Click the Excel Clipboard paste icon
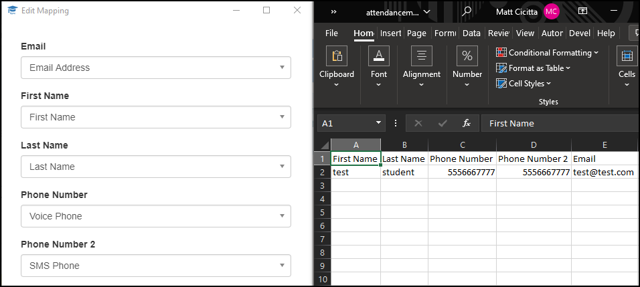The width and height of the screenshot is (640, 287). click(337, 56)
